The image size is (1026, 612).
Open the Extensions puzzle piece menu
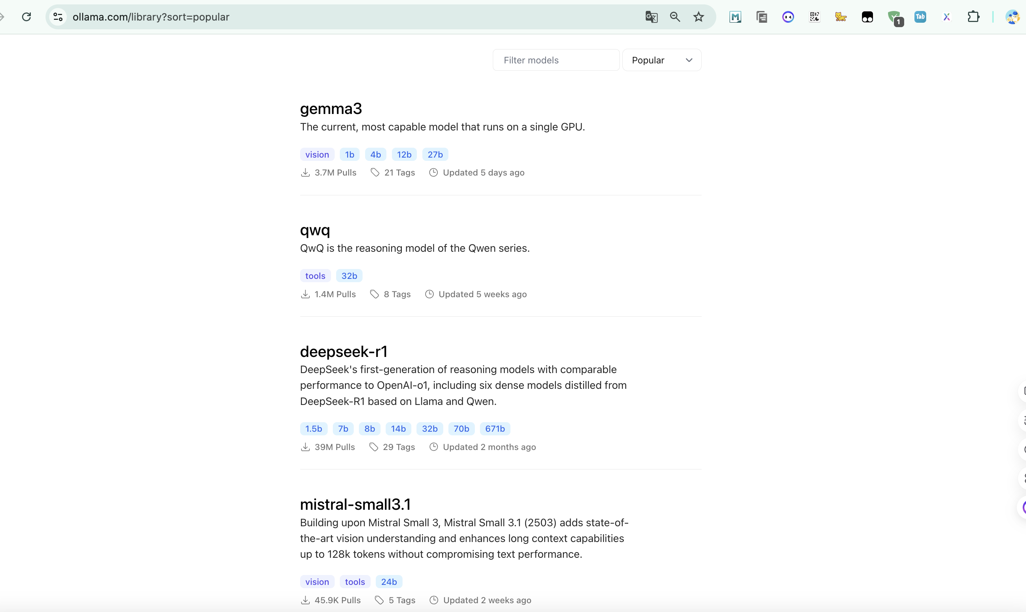coord(973,17)
